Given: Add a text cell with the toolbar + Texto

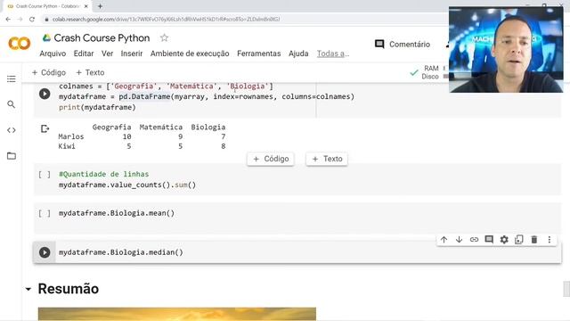Looking at the screenshot, I should click(x=90, y=72).
